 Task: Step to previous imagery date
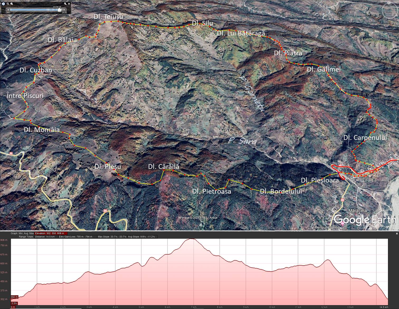[8, 10]
